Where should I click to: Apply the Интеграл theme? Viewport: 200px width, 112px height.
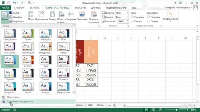click(x=46, y=35)
